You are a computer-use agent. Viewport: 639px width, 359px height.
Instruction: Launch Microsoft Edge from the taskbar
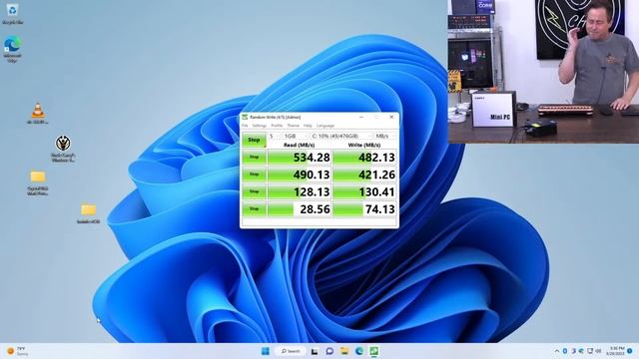(359, 351)
